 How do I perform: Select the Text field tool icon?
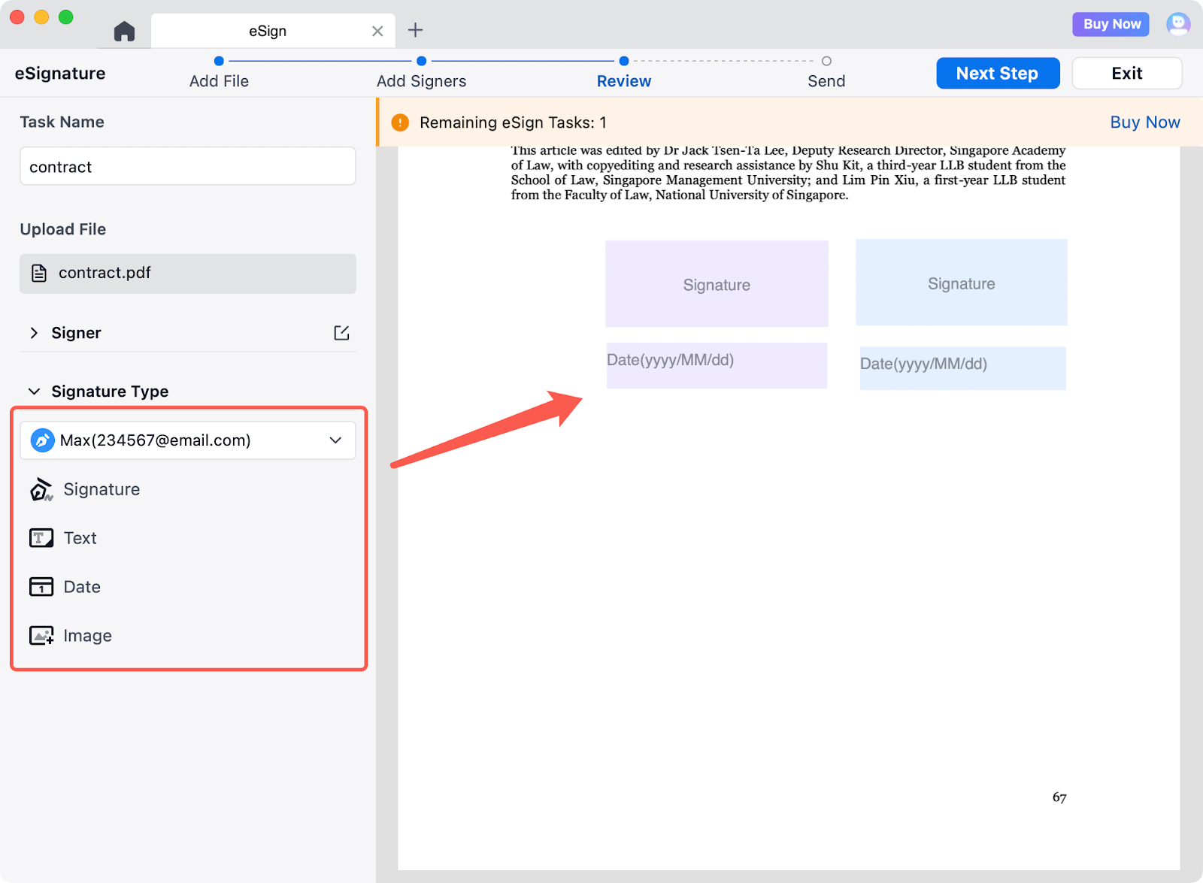coord(41,538)
